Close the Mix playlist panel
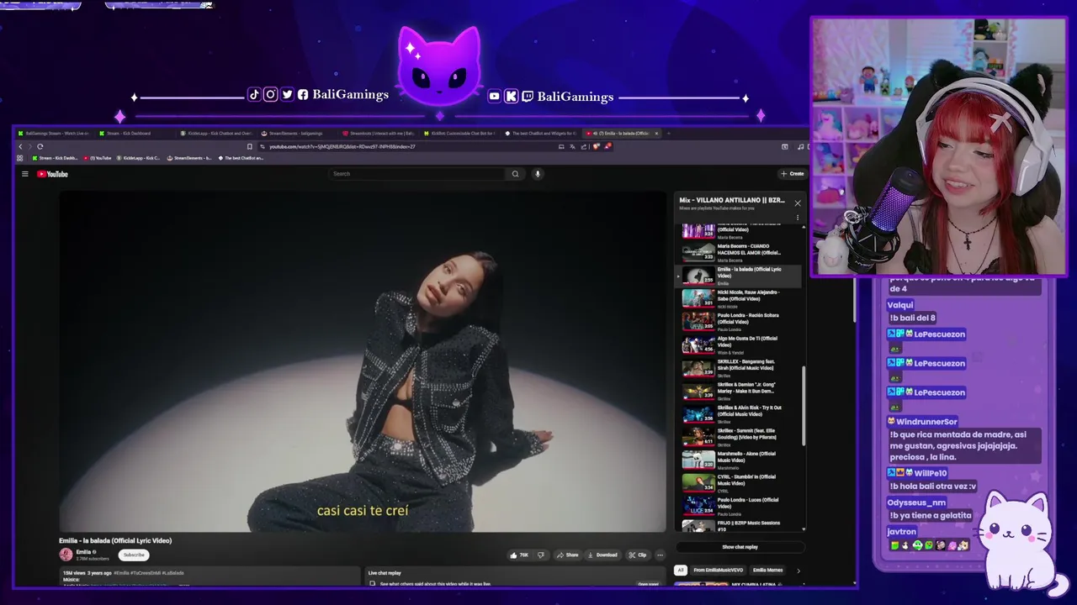Image resolution: width=1077 pixels, height=605 pixels. click(798, 203)
